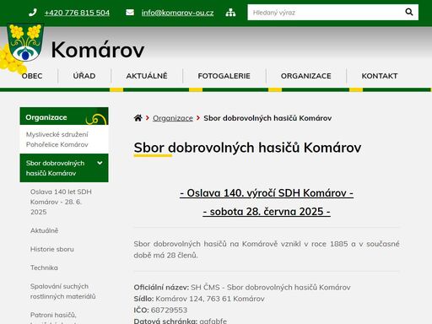Open the KONTAKT menu
The image size is (432, 324).
[x=380, y=76]
